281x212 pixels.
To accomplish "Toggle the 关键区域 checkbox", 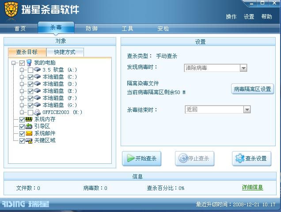I will tap(22, 141).
